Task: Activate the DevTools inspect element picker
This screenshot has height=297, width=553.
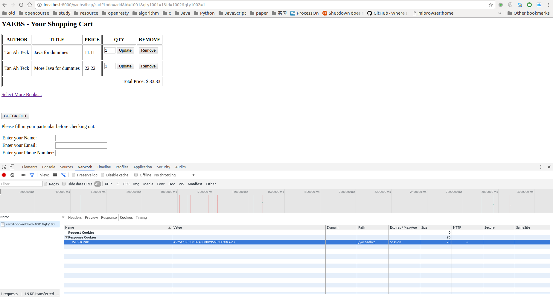Action: pyautogui.click(x=4, y=167)
